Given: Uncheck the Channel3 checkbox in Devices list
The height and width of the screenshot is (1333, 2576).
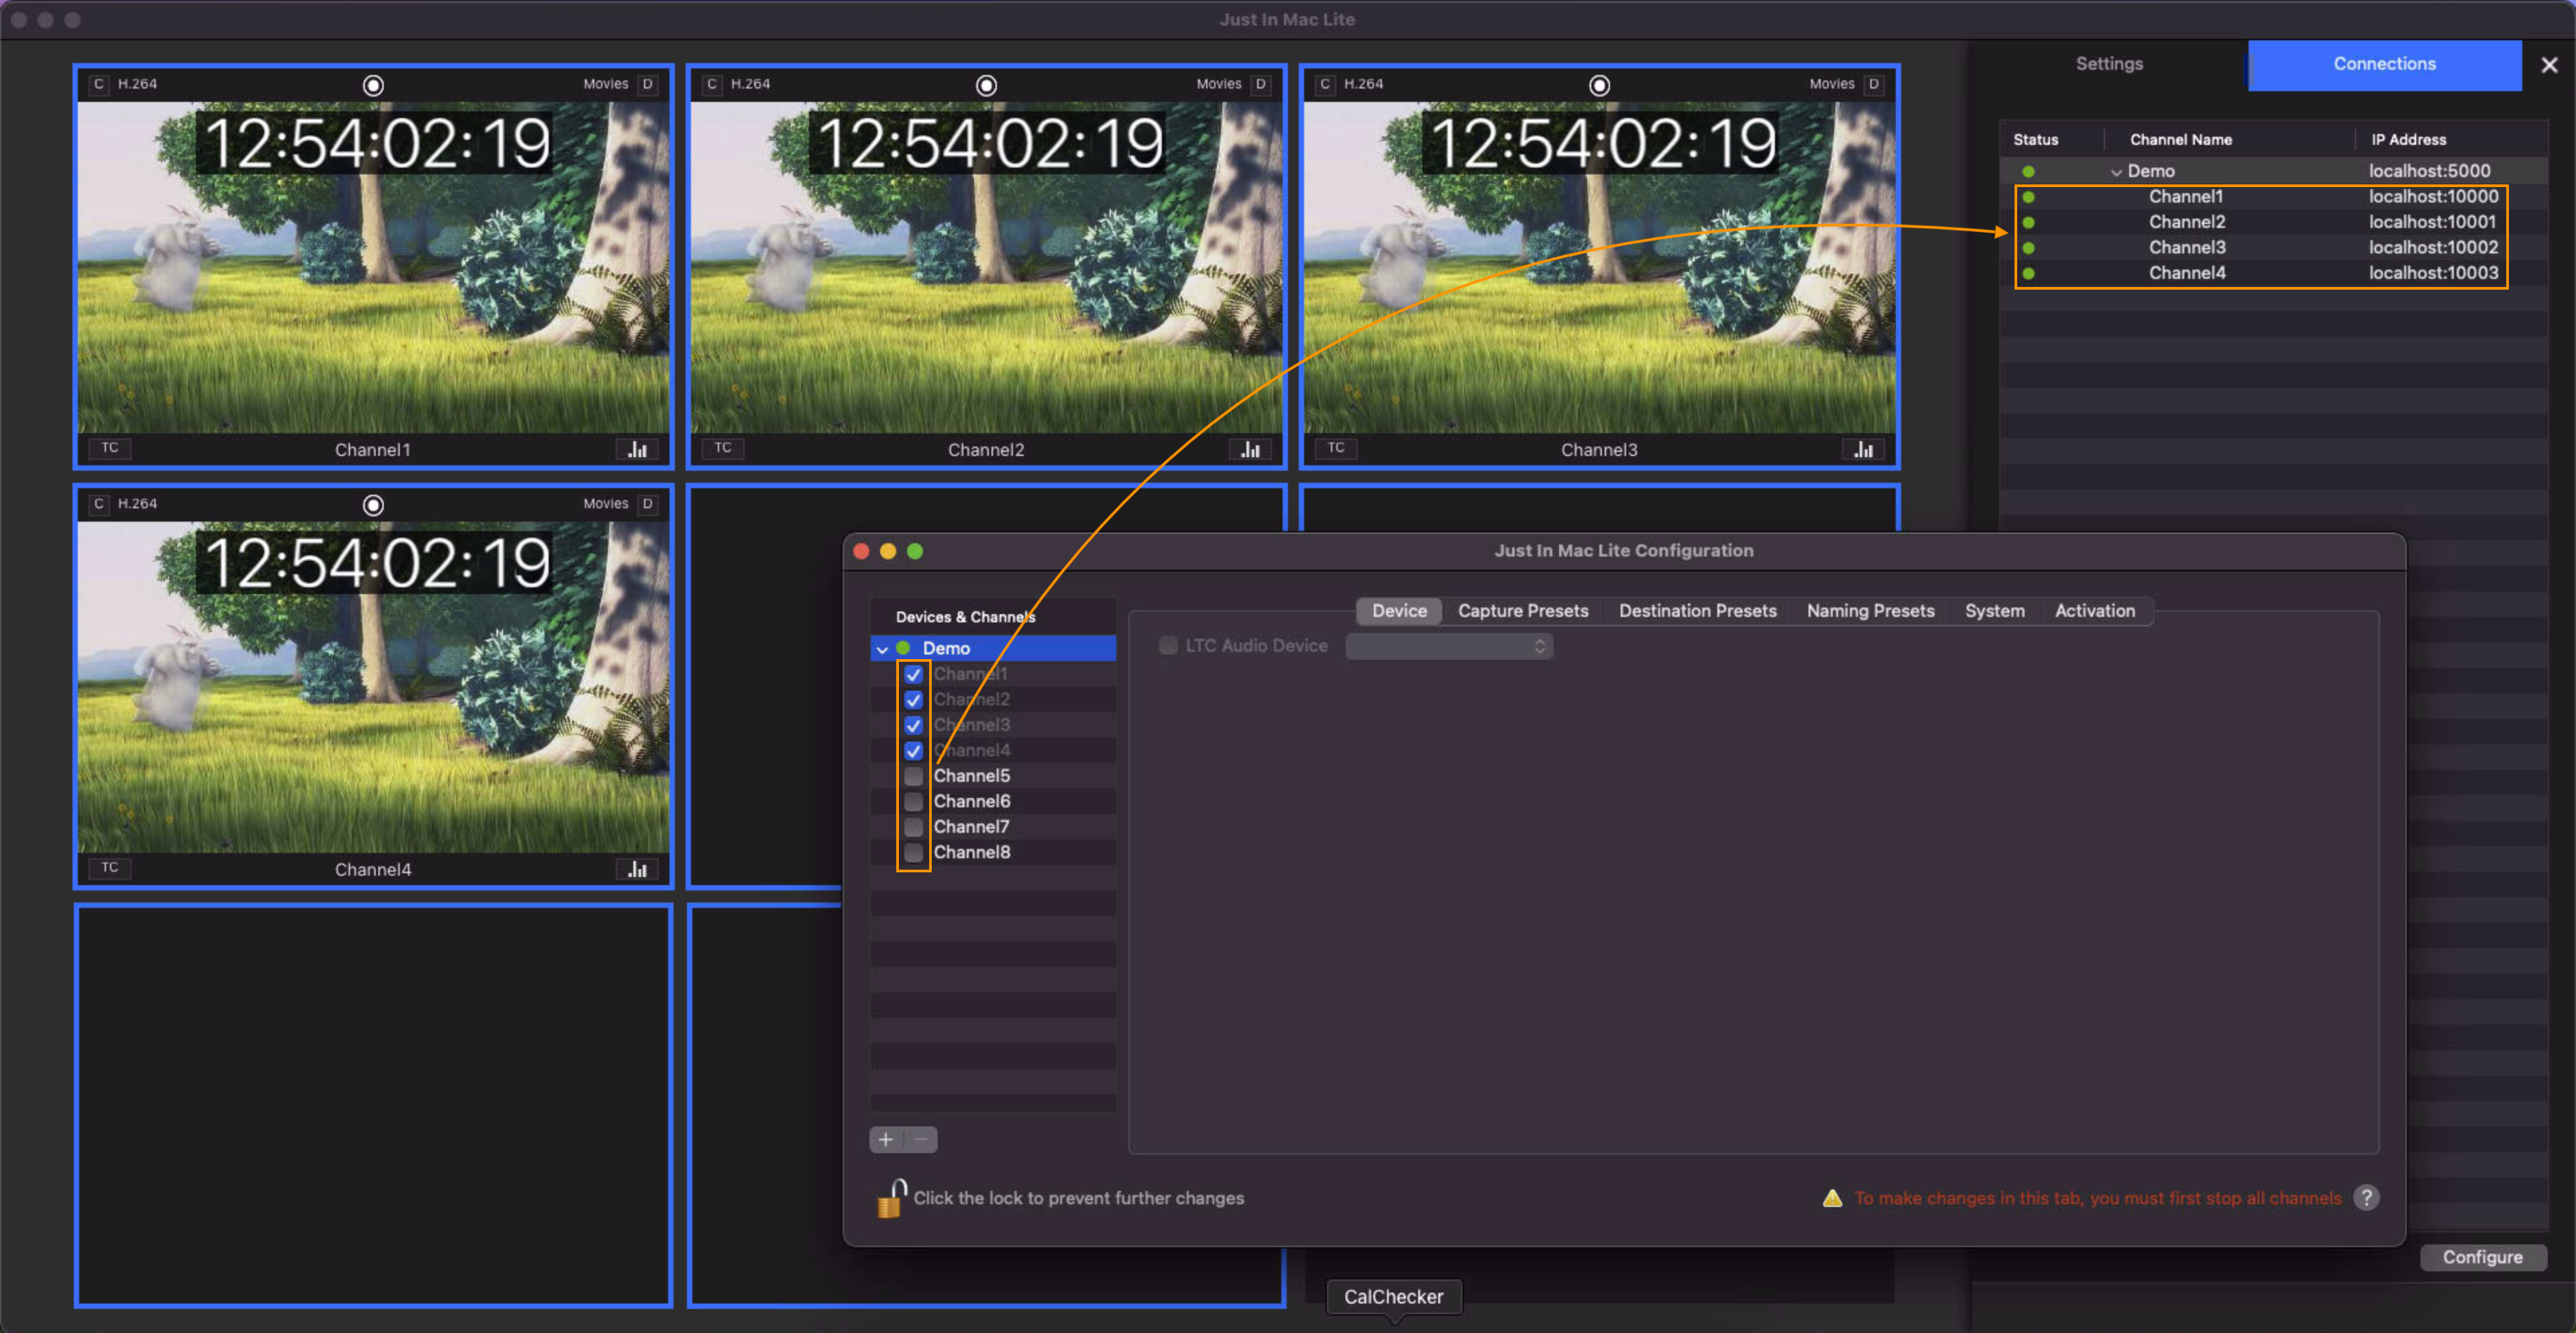Looking at the screenshot, I should pyautogui.click(x=913, y=724).
